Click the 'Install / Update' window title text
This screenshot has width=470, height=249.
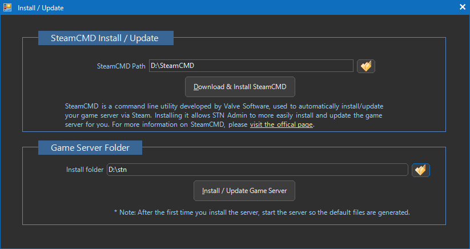tap(41, 8)
